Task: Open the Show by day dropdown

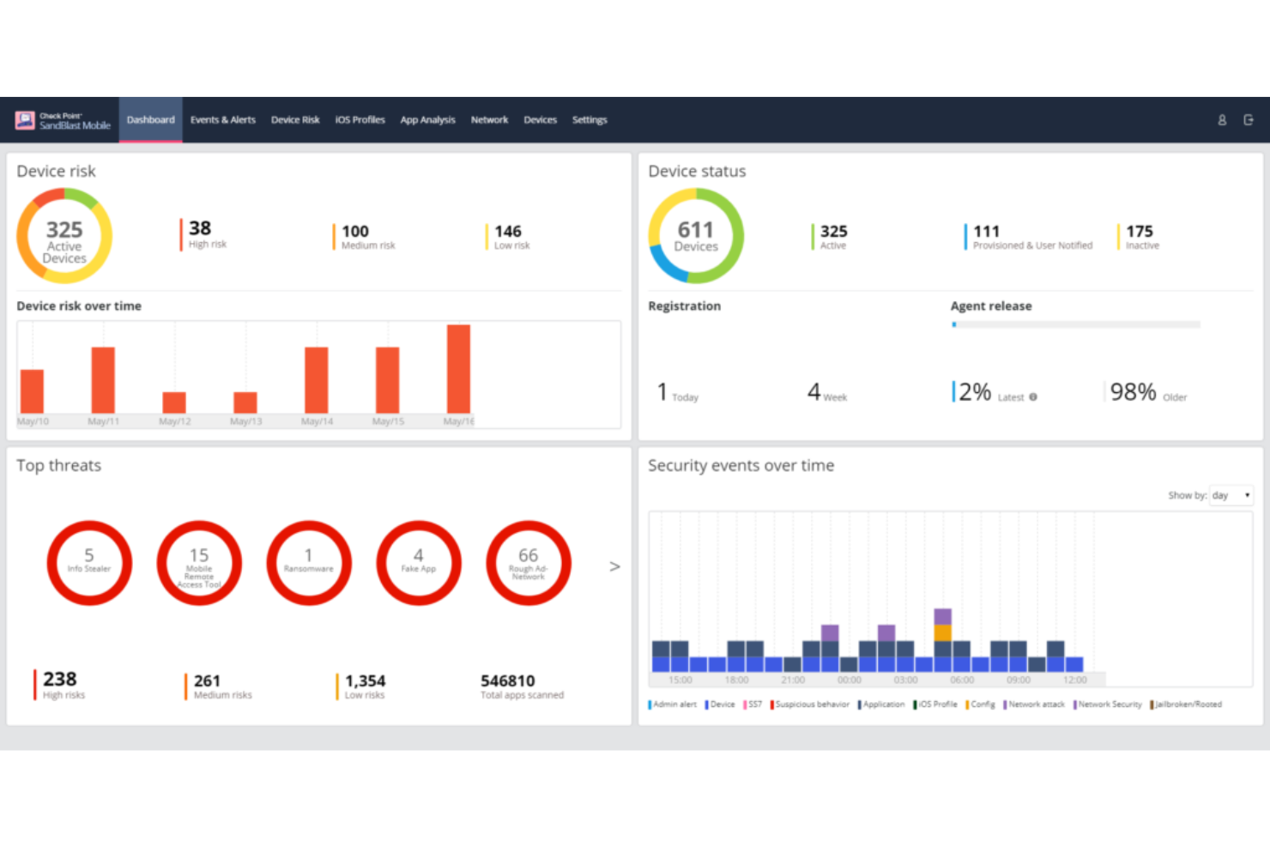Action: click(x=1231, y=495)
